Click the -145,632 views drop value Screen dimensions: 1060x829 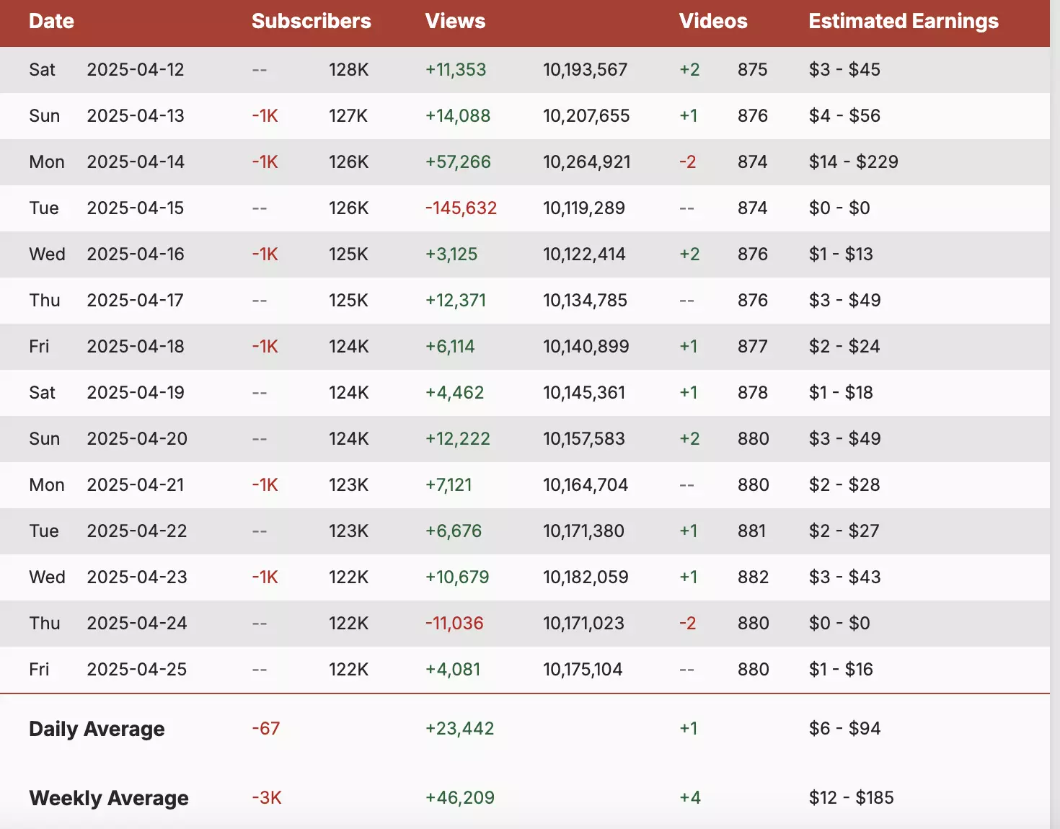pos(461,208)
